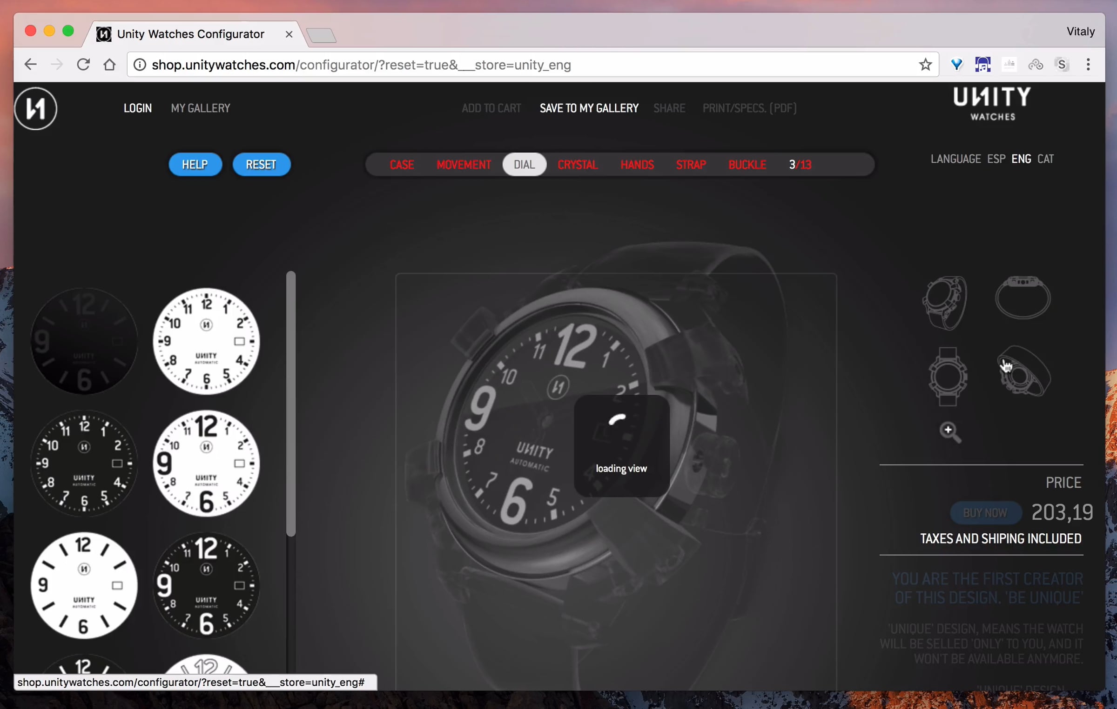1117x709 pixels.
Task: Click the 3/13 step counter
Action: (x=800, y=165)
